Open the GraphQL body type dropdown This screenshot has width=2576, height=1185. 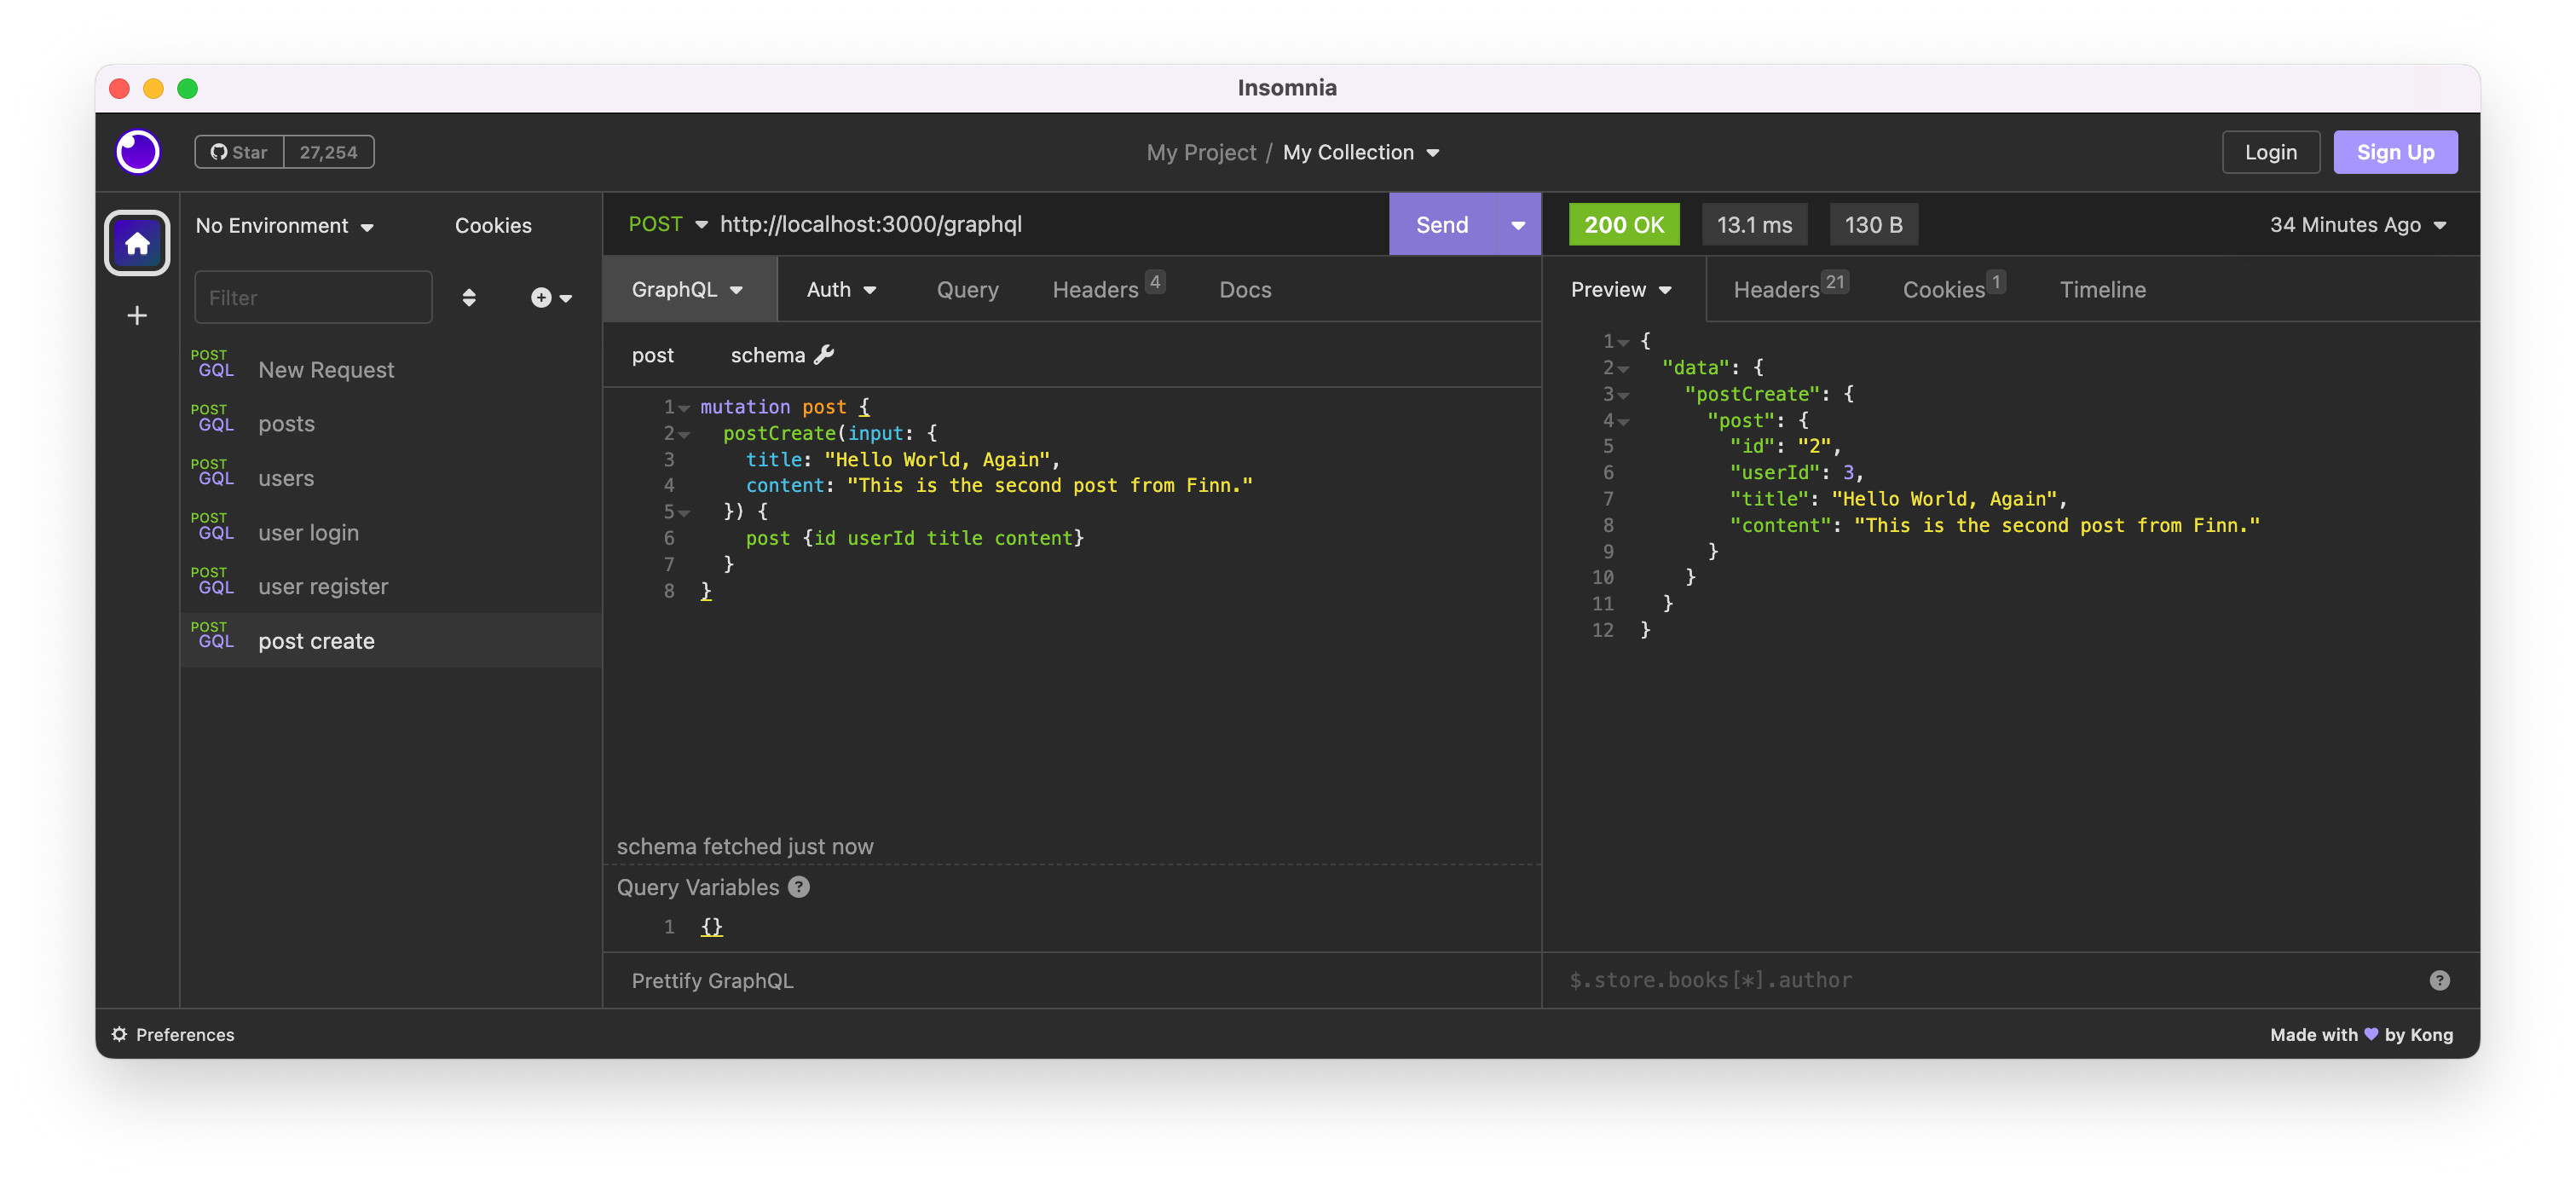pos(688,289)
